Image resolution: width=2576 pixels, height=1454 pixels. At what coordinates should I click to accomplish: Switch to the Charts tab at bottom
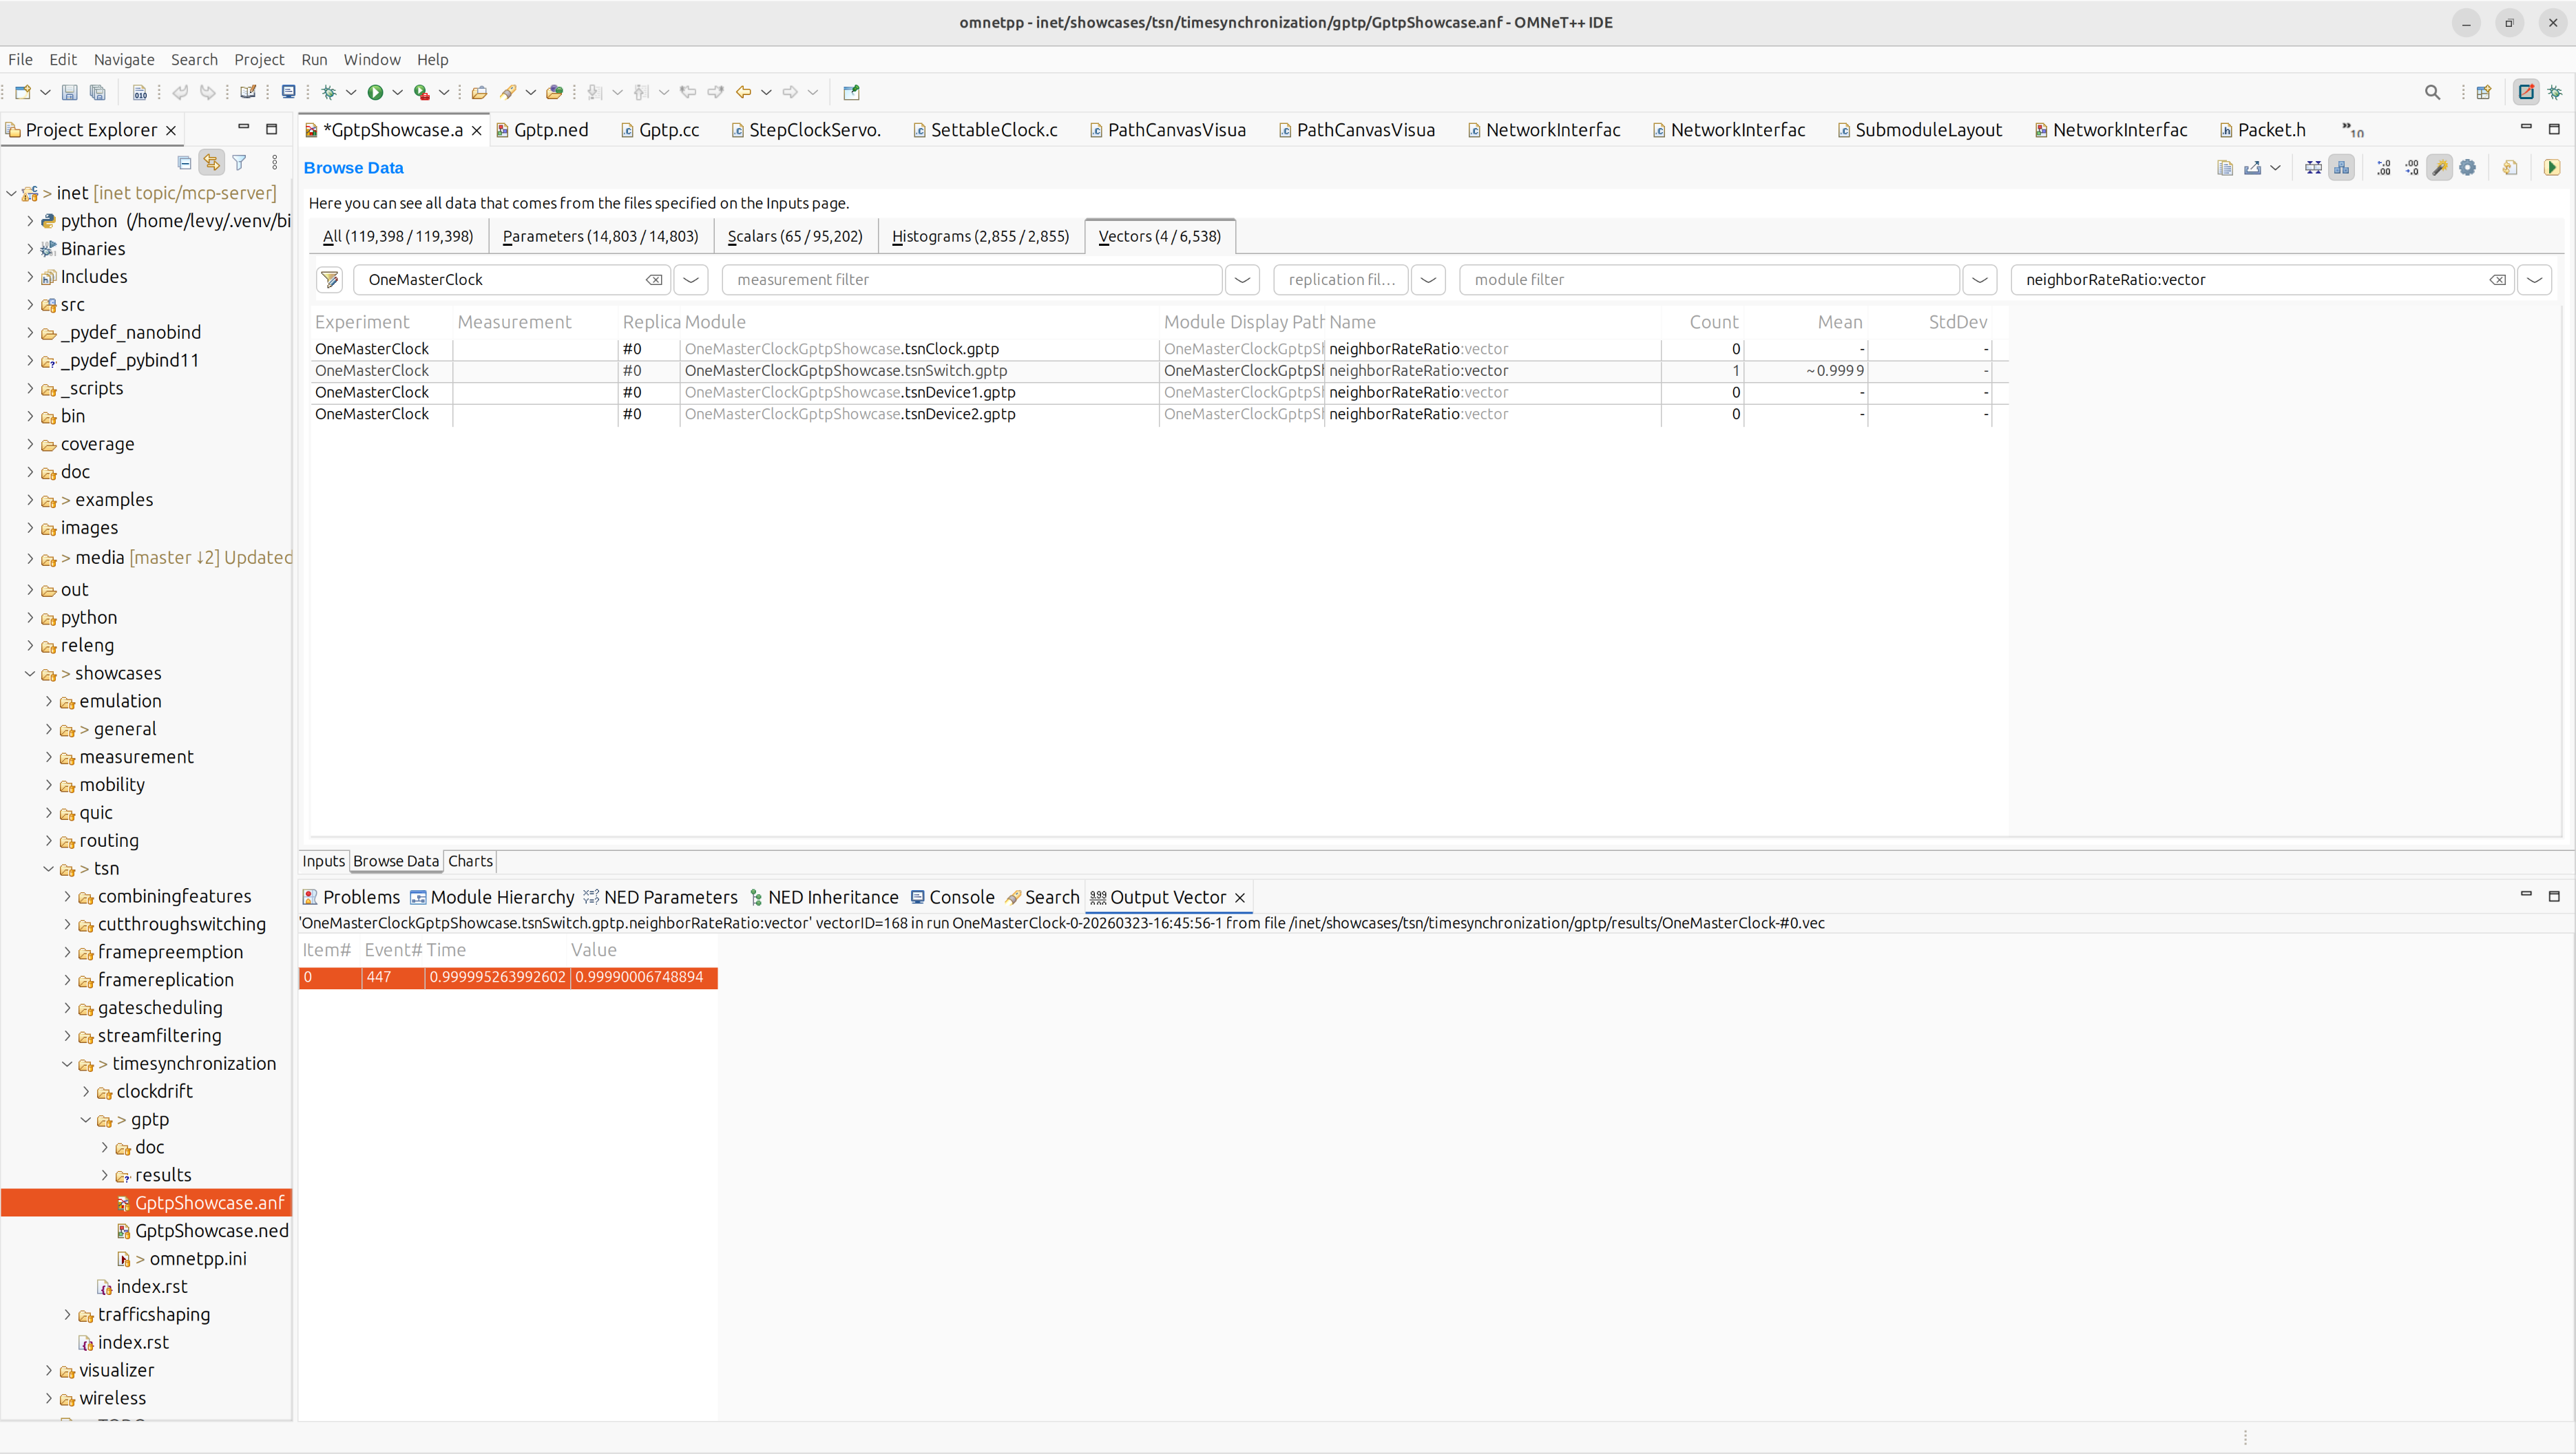coord(470,861)
